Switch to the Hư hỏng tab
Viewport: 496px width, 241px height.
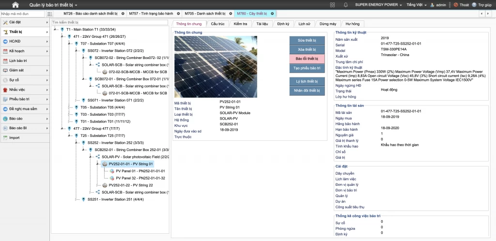click(353, 24)
